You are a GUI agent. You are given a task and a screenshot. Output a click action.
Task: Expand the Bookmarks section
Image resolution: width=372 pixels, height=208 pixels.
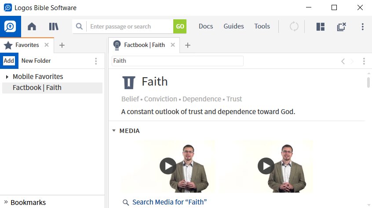[x=6, y=202]
